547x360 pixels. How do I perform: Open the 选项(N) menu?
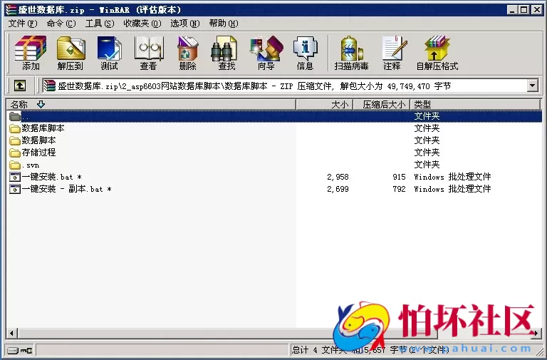point(185,24)
